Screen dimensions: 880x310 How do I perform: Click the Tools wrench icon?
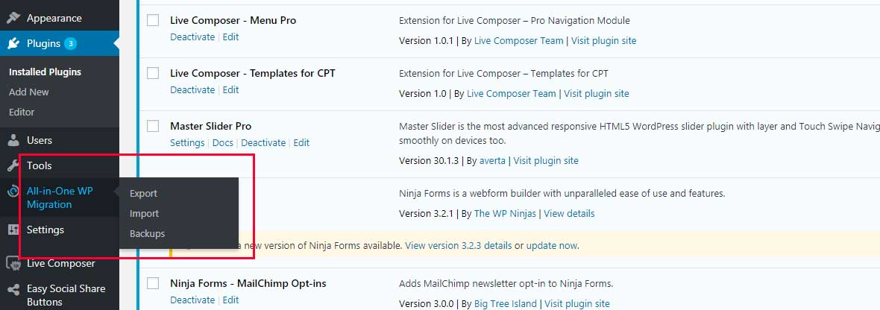click(13, 165)
